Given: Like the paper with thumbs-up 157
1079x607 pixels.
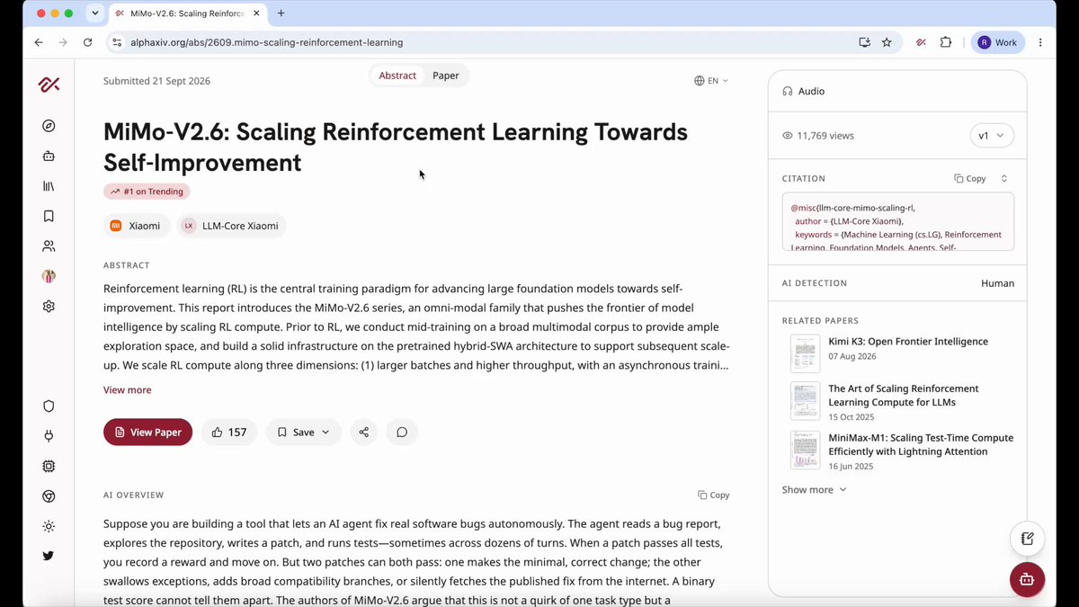Looking at the screenshot, I should (229, 432).
